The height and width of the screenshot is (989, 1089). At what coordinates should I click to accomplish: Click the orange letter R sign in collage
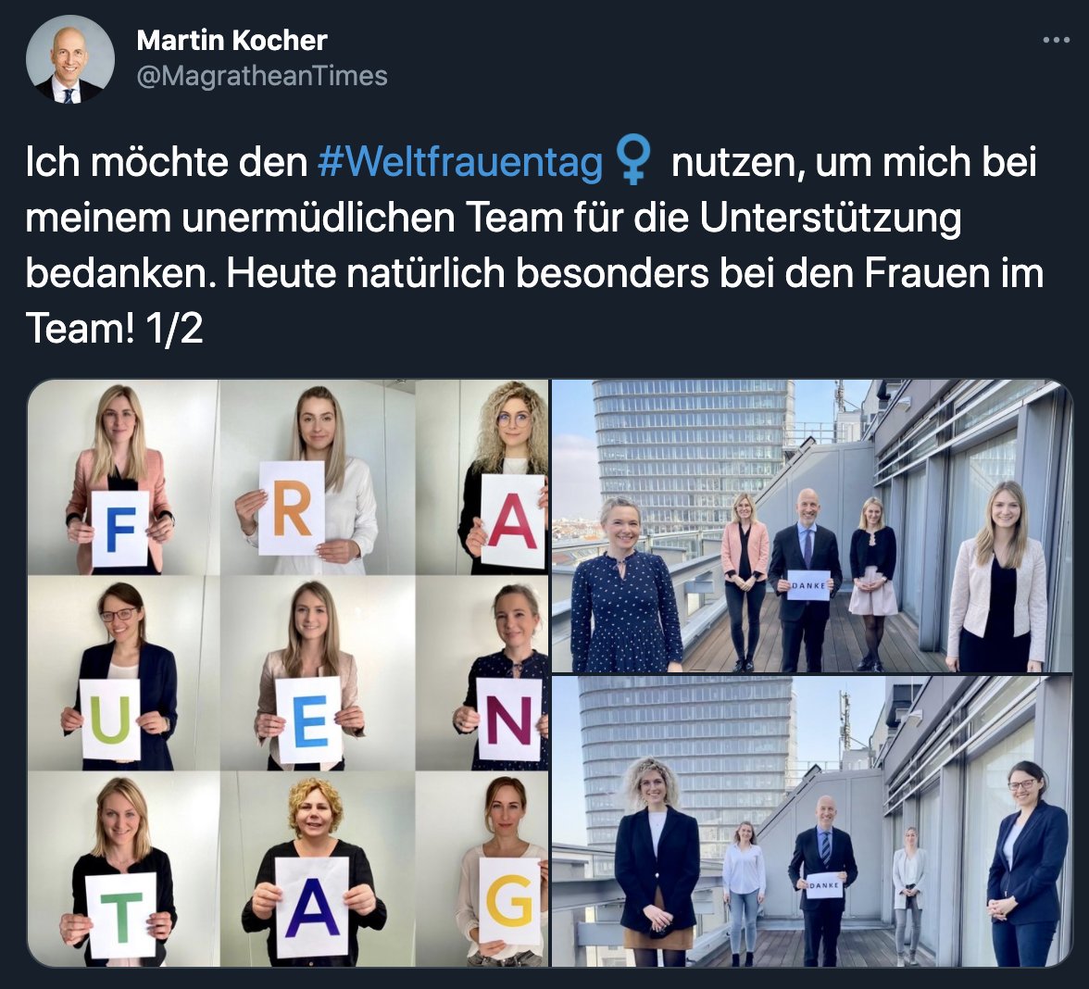coord(292,509)
